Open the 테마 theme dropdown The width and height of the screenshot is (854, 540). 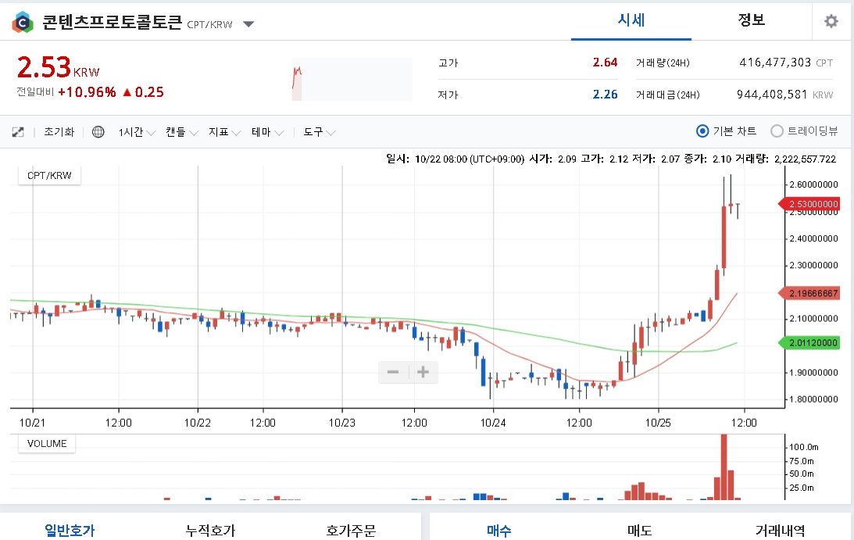tap(267, 132)
